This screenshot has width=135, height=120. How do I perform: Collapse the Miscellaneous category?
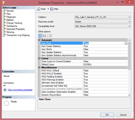(39, 68)
